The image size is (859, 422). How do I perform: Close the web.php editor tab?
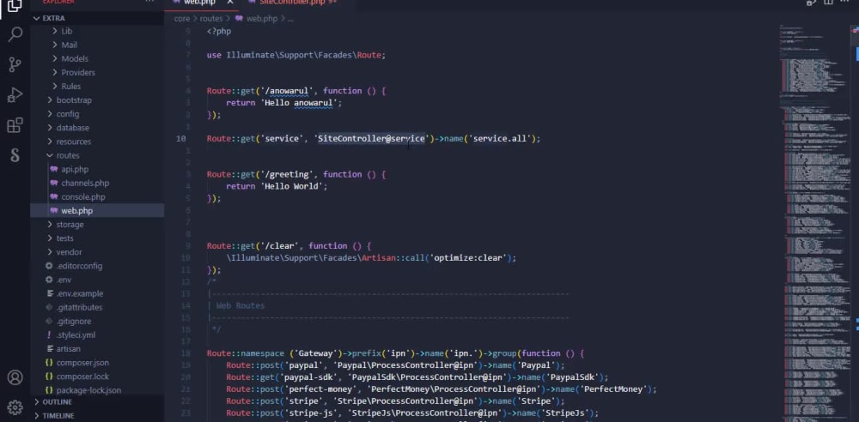[x=230, y=3]
